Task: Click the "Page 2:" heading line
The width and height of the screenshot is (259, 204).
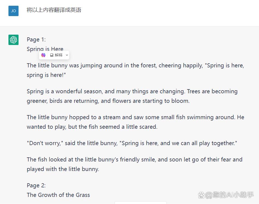Action: 36,185
